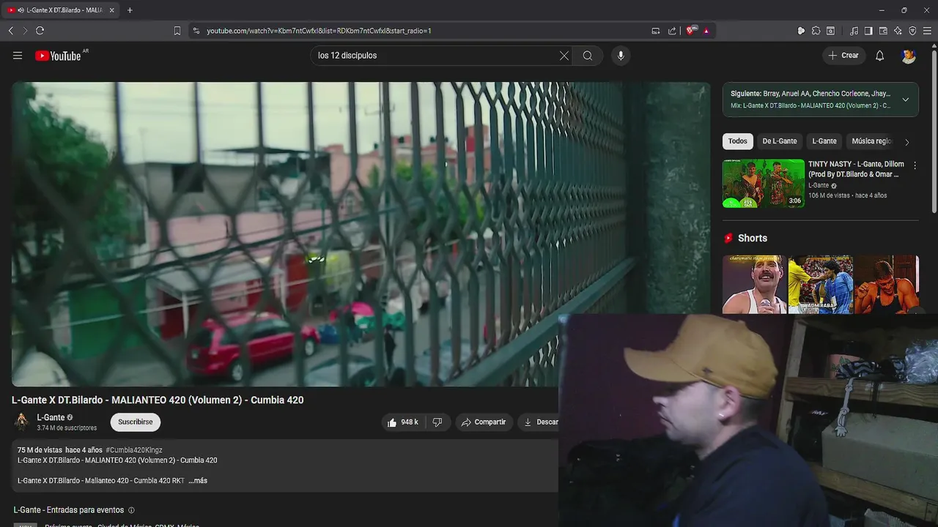Click the #Cumbia420Kingz hashtag

click(134, 450)
